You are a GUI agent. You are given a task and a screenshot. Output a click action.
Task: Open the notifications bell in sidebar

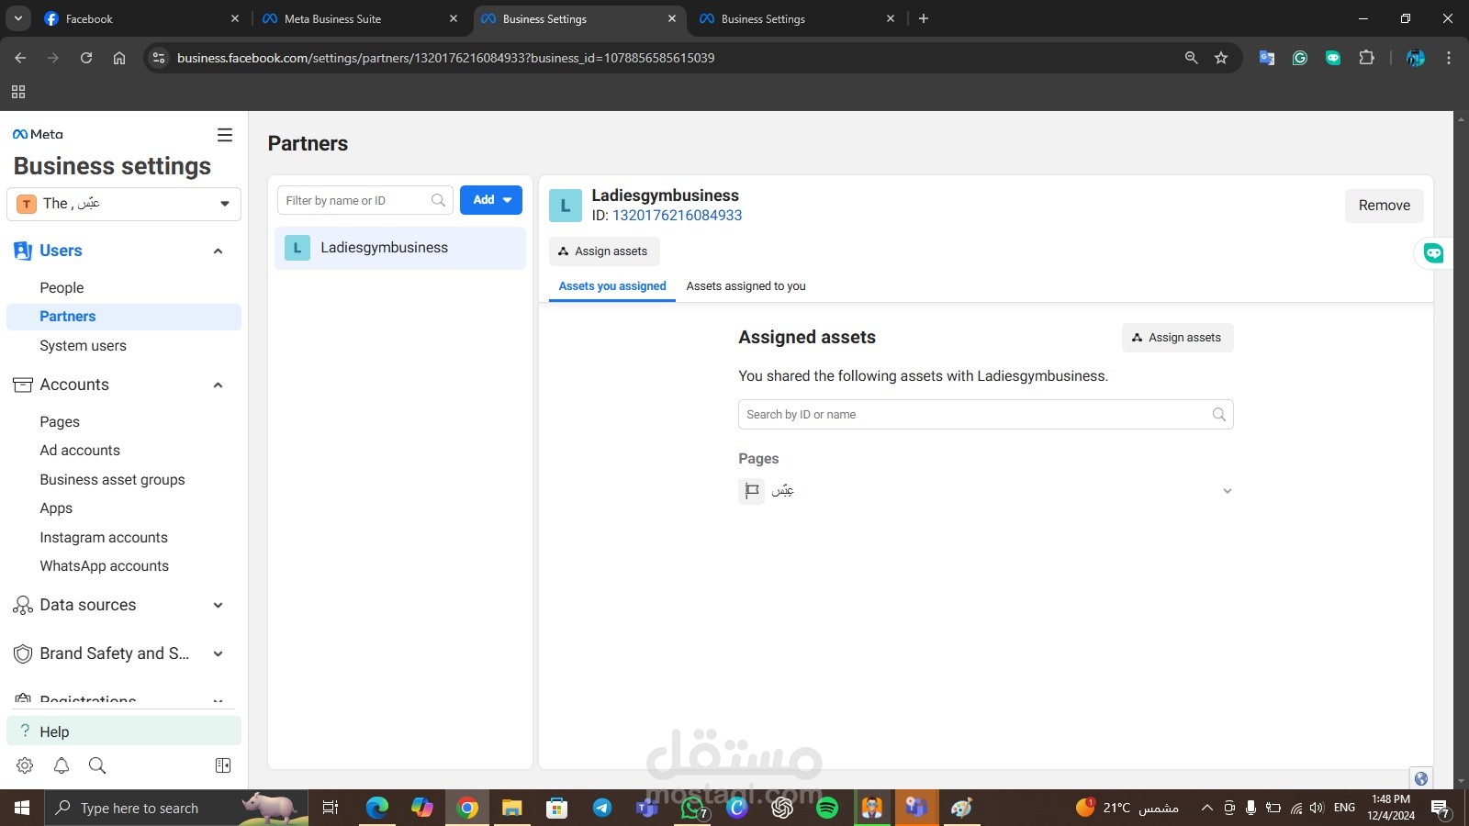[x=62, y=765]
